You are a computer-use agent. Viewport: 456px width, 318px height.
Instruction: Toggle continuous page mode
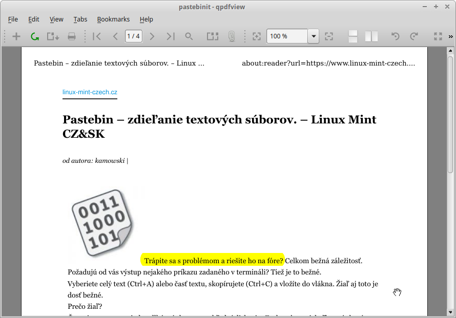tap(353, 36)
